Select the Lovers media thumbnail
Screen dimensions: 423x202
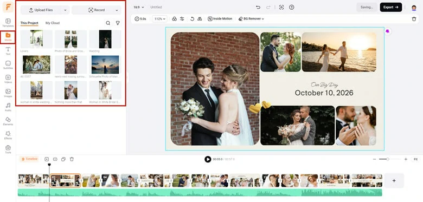coord(36,39)
